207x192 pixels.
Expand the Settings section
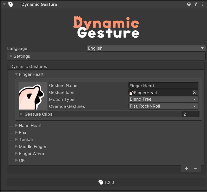click(11, 56)
